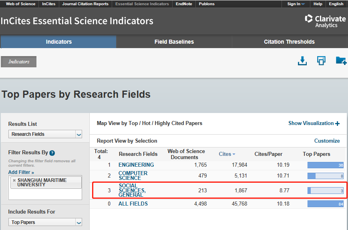The image size is (348, 230).
Task: Click the Computer Science Top Papers bar
Action: click(325, 176)
